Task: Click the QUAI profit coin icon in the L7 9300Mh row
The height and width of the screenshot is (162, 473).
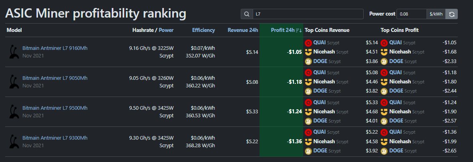Action: click(384, 132)
